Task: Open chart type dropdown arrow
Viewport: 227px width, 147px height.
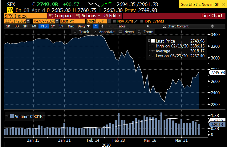Action: [x=110, y=26]
